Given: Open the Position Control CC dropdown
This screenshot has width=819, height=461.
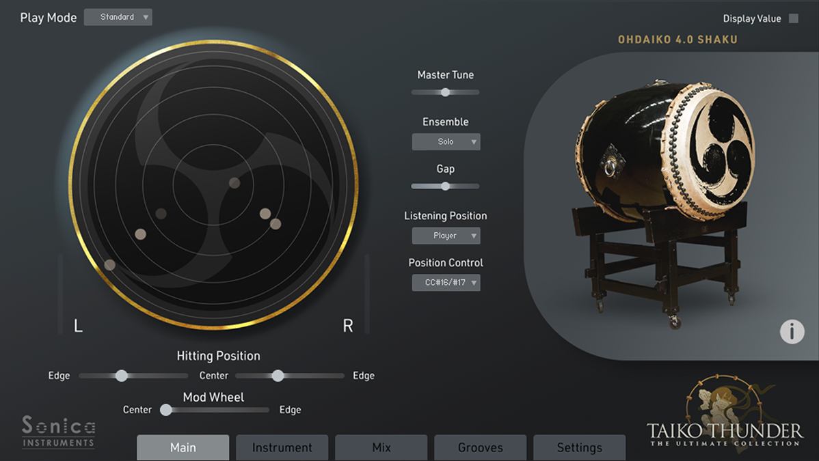Looking at the screenshot, I should (x=446, y=282).
